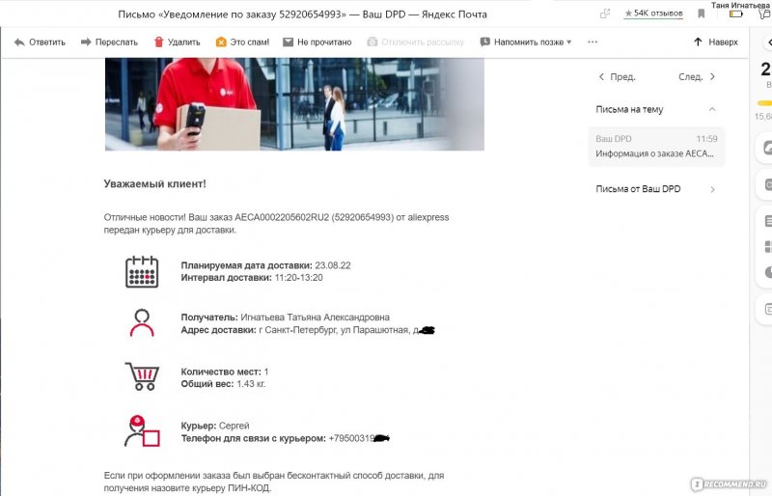Go to the next letter with След.
The image size is (772, 496).
click(x=697, y=76)
